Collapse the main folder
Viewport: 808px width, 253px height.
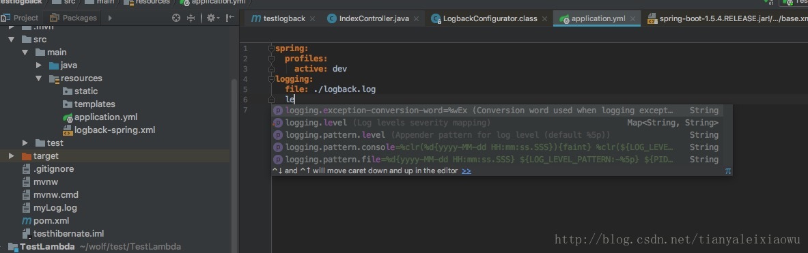[25, 53]
